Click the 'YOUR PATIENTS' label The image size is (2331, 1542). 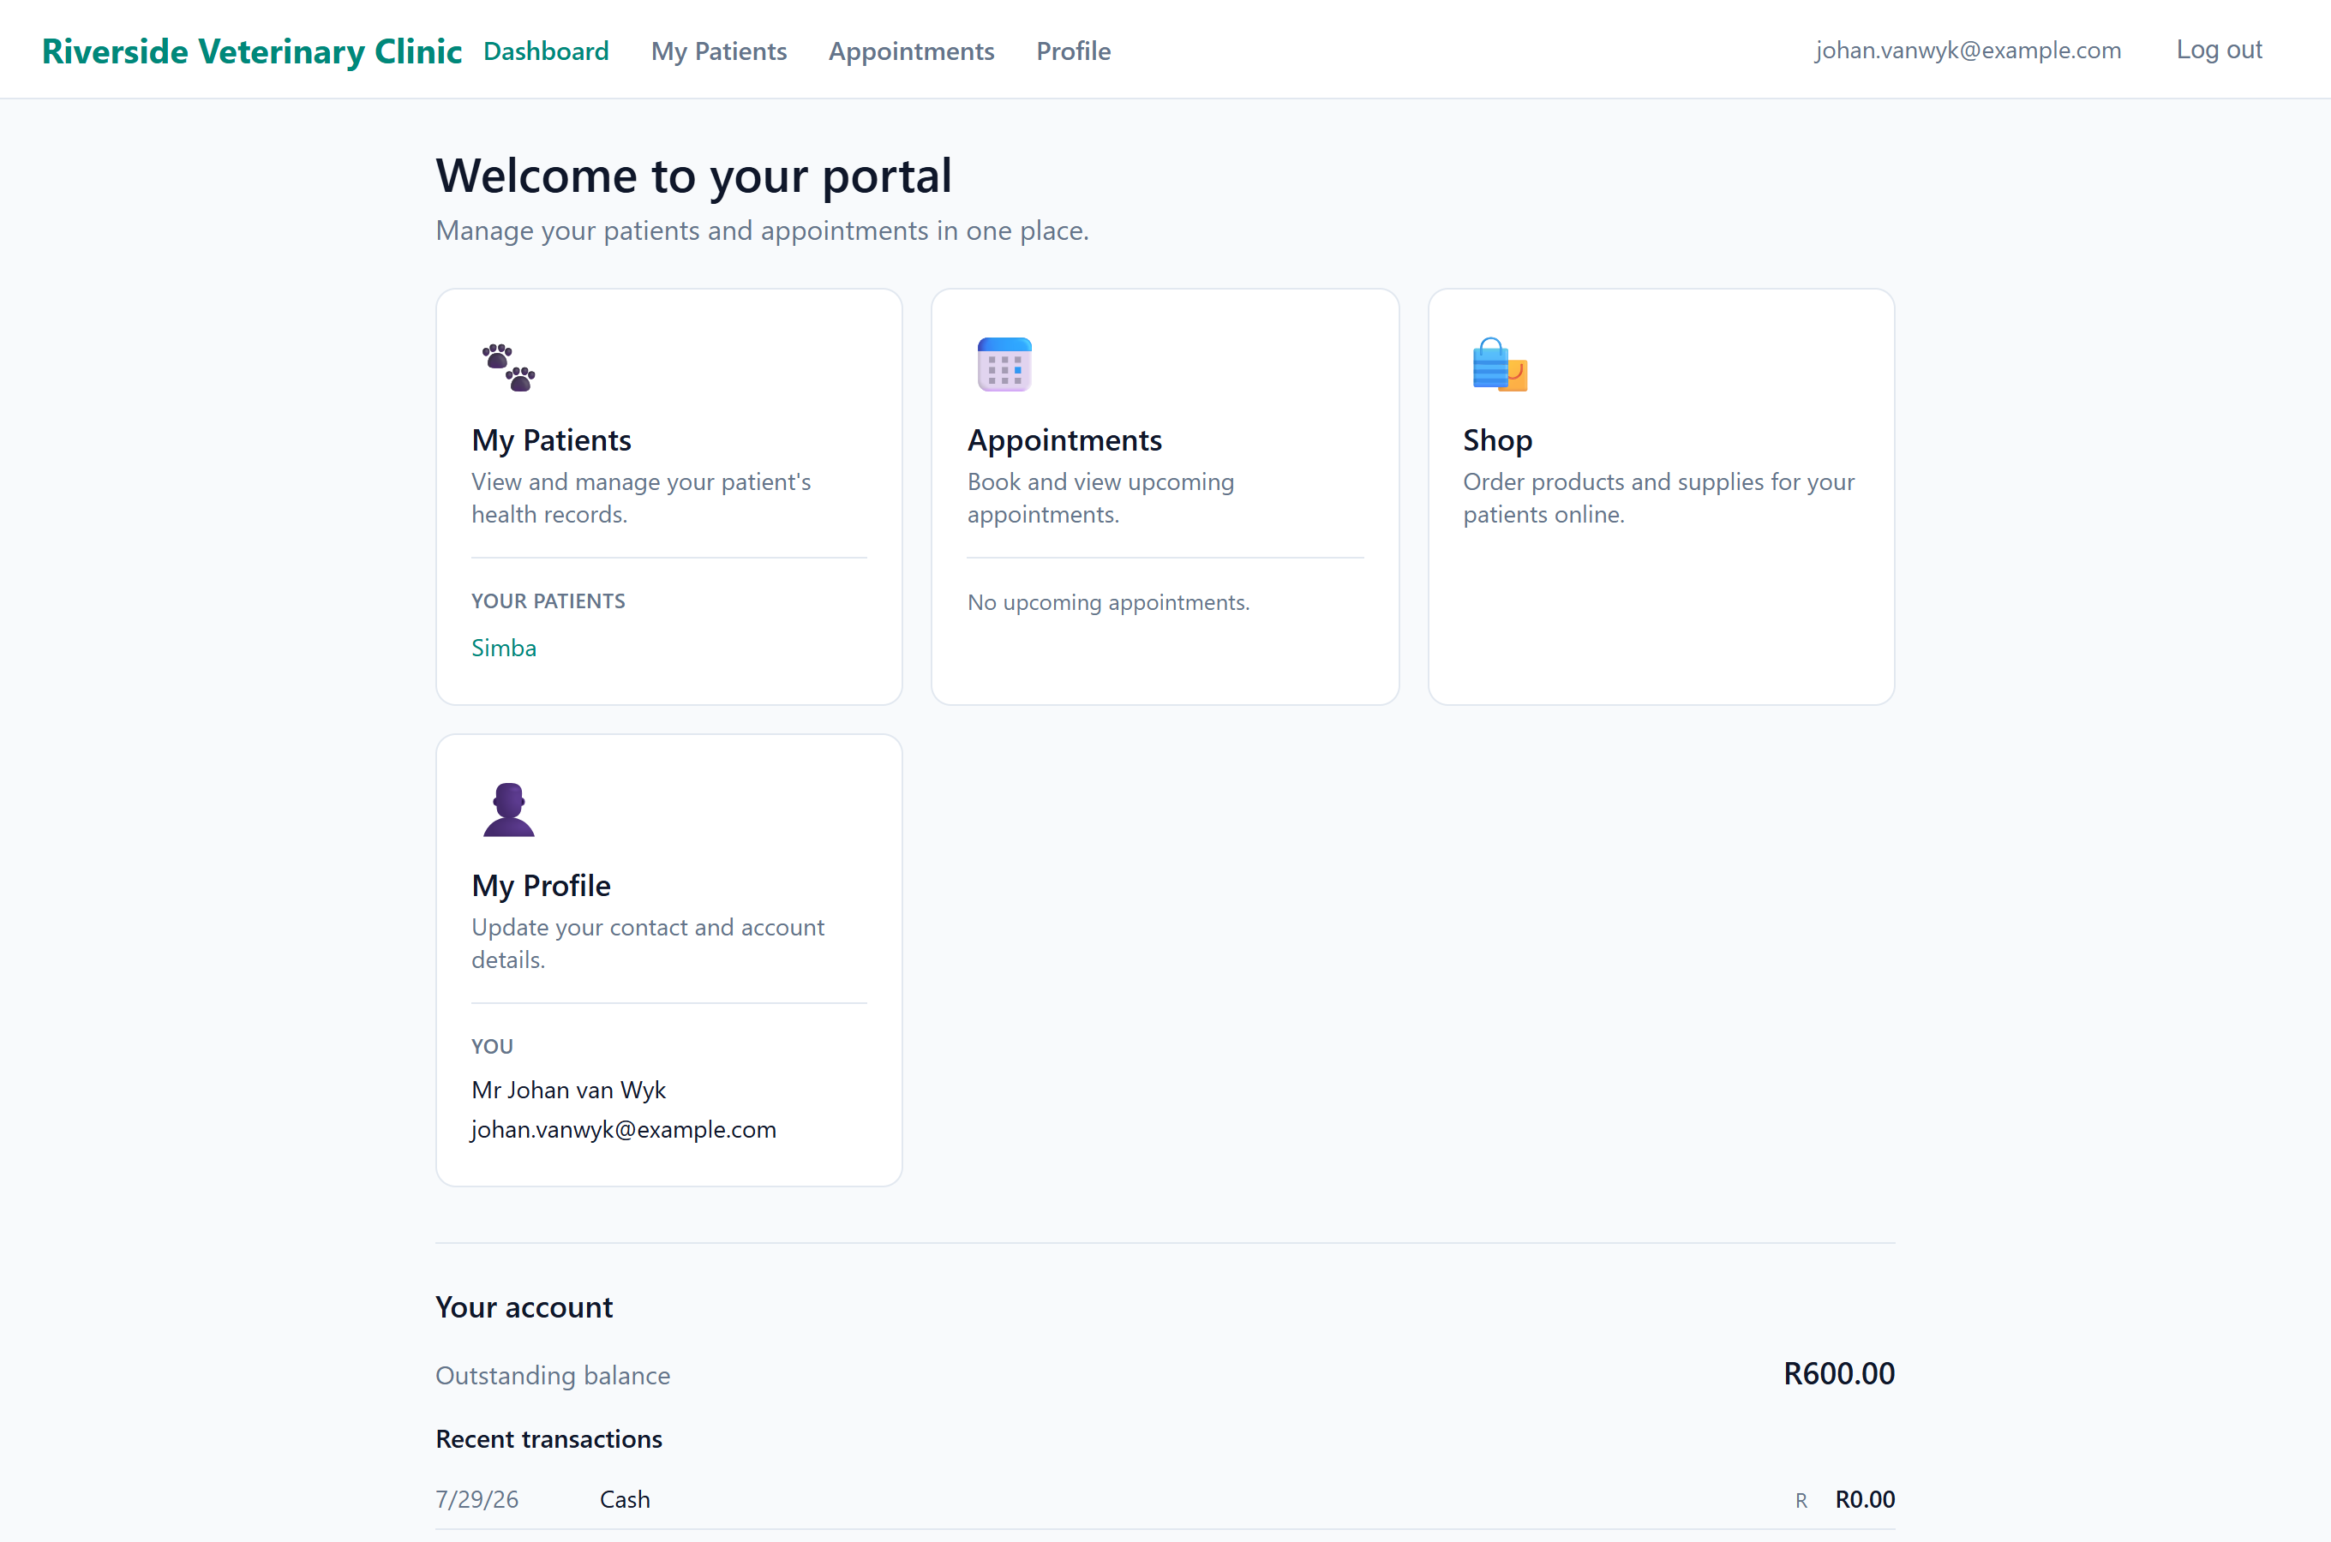(x=548, y=601)
